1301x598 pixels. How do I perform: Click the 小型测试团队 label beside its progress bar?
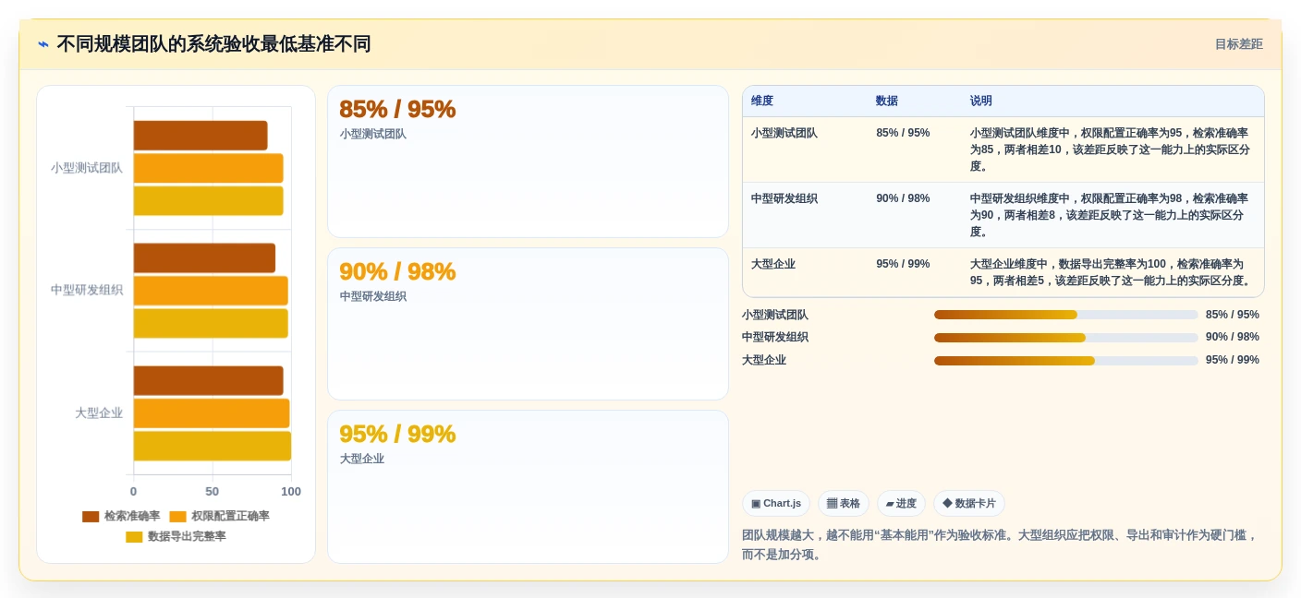click(x=775, y=315)
